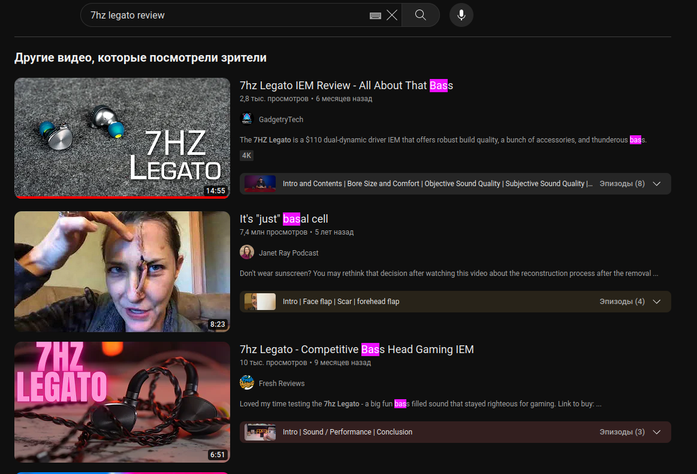
Task: Click 'Don't wear sunscreen?' description
Action: click(x=449, y=274)
